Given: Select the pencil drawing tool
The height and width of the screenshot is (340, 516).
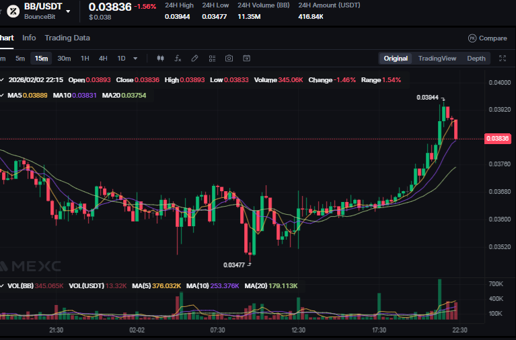Looking at the screenshot, I should pos(195,59).
